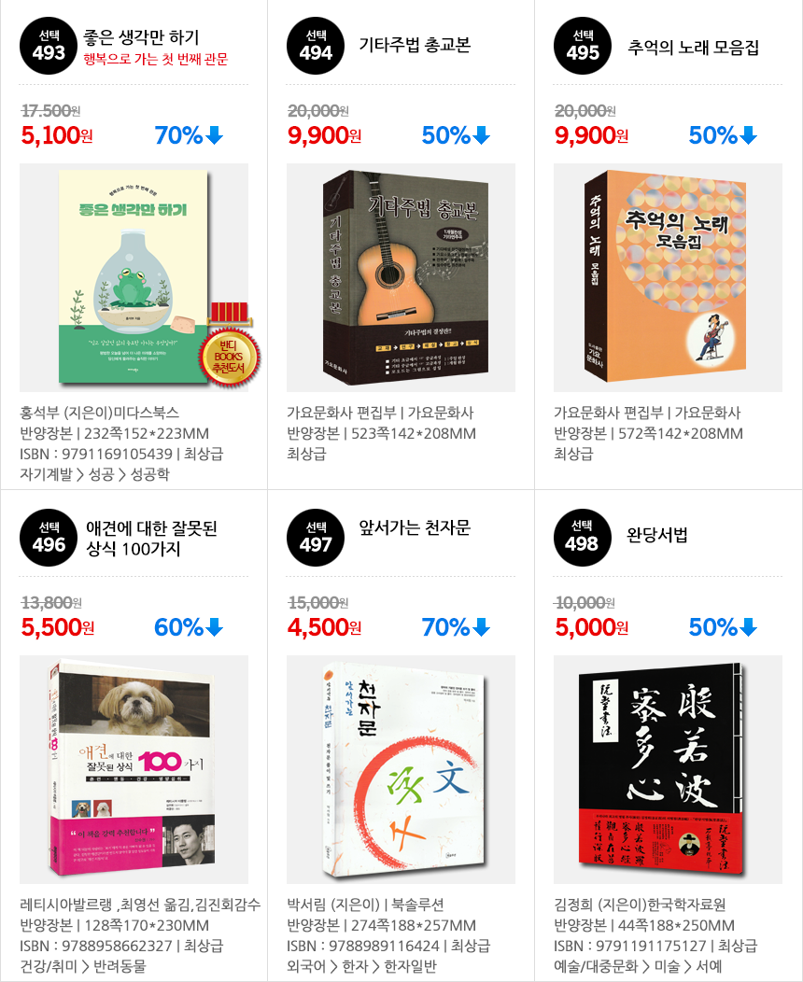
Task: Click the 완당서법 title link
Action: tap(657, 535)
